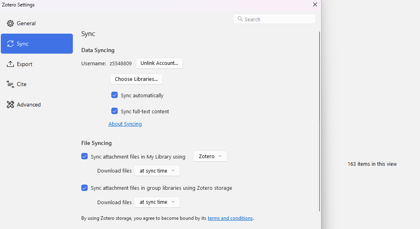Toggle Sync attachment files in group libraries
Screen dimensions: 420x229
(84, 188)
